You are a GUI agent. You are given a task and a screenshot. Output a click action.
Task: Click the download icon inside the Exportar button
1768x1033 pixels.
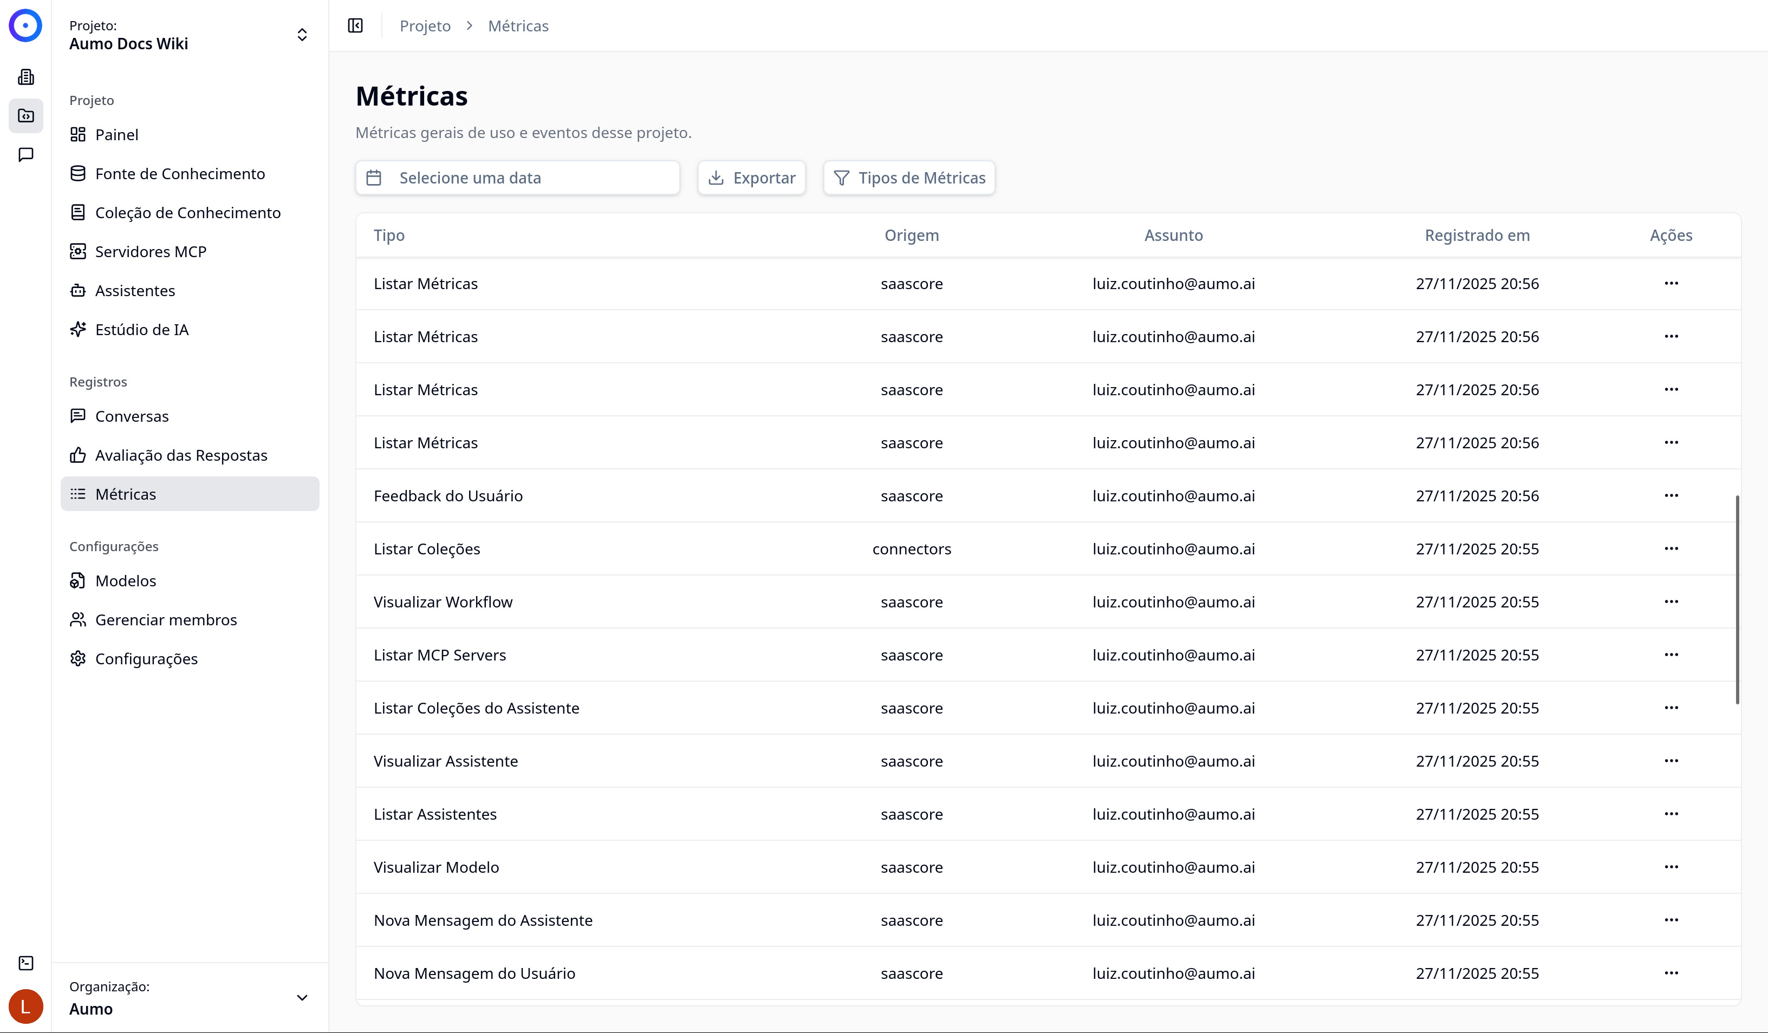tap(716, 178)
